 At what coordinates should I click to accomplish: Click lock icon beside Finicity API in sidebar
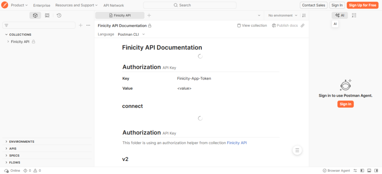coord(34,42)
